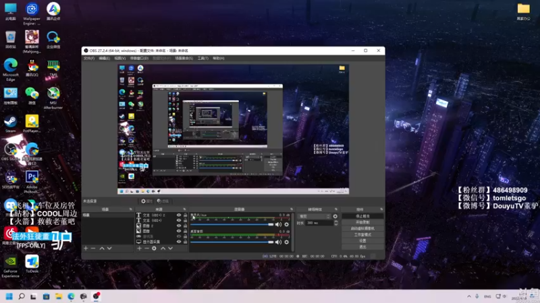Open the scene transition type dropdown
The width and height of the screenshot is (540, 303).
[314, 216]
